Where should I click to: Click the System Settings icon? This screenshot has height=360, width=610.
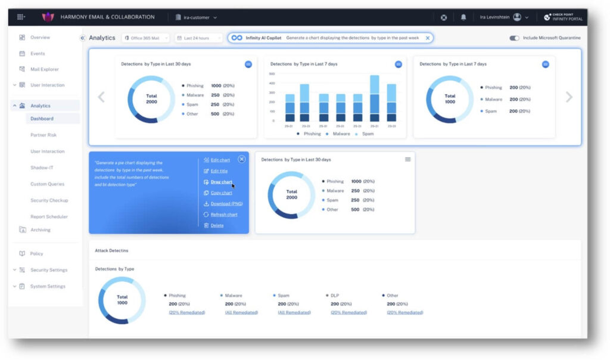[22, 286]
